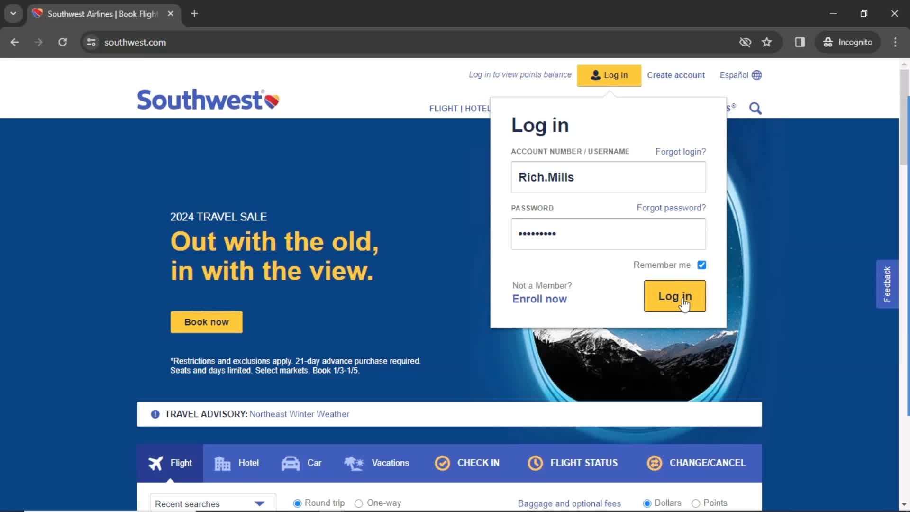Viewport: 910px width, 512px height.
Task: Click the Forgot password link
Action: point(671,208)
